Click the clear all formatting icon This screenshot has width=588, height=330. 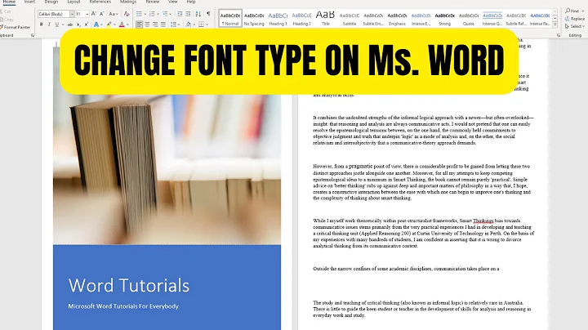127,14
